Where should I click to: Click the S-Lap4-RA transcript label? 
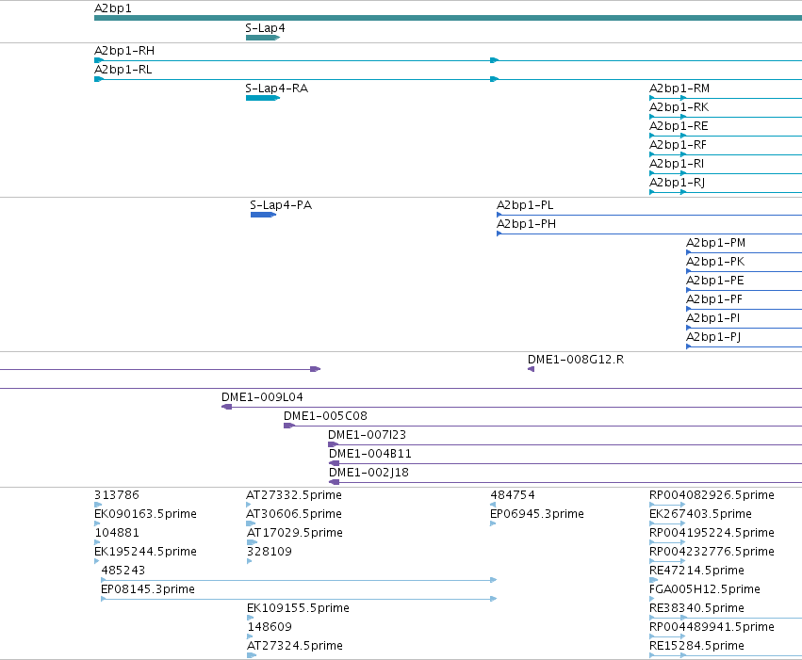[277, 89]
